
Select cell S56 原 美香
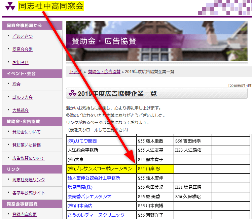pyautogui.click(x=155, y=197)
